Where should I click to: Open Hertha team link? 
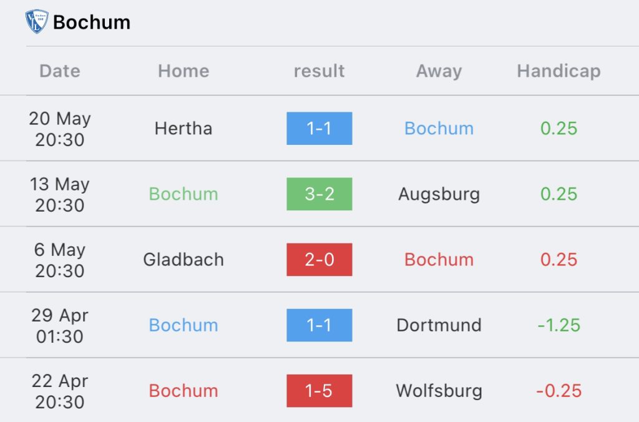click(x=183, y=129)
